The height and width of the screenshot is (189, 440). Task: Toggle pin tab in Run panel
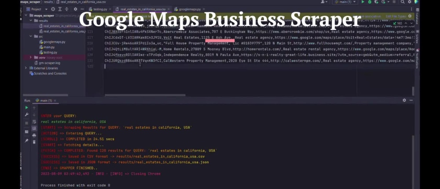[27, 141]
